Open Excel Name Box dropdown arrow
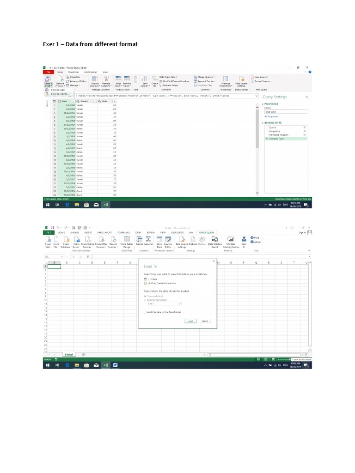Image resolution: width=355 pixels, height=473 pixels. point(62,256)
